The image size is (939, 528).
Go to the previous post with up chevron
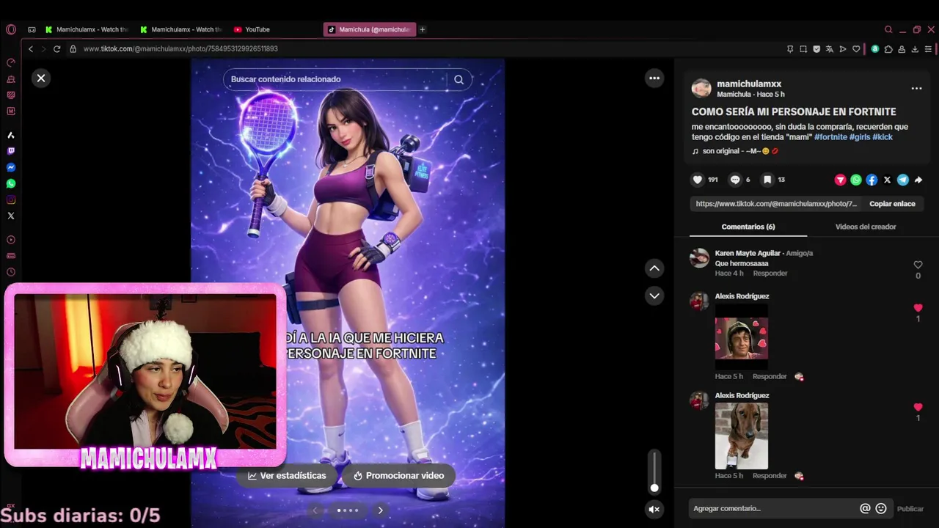pos(654,268)
